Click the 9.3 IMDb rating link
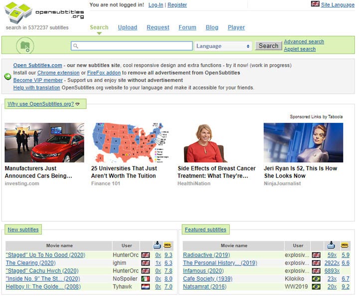The image size is (359, 296). [169, 255]
